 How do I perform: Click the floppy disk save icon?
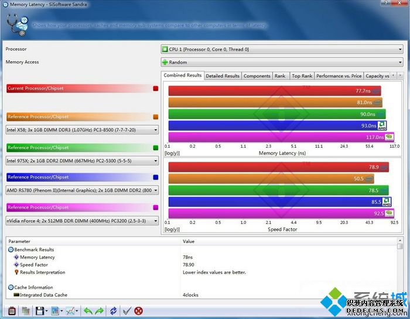tap(39, 311)
